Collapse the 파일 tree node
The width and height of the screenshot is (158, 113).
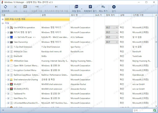coord(3,23)
